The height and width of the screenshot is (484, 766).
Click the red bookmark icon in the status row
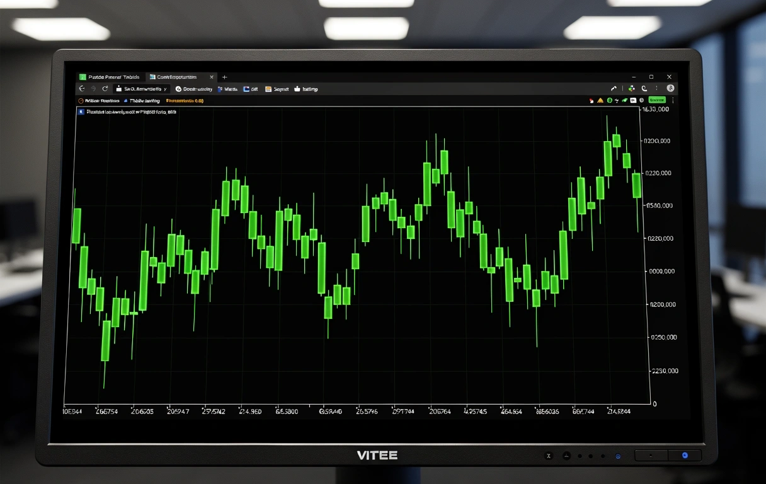(x=591, y=100)
